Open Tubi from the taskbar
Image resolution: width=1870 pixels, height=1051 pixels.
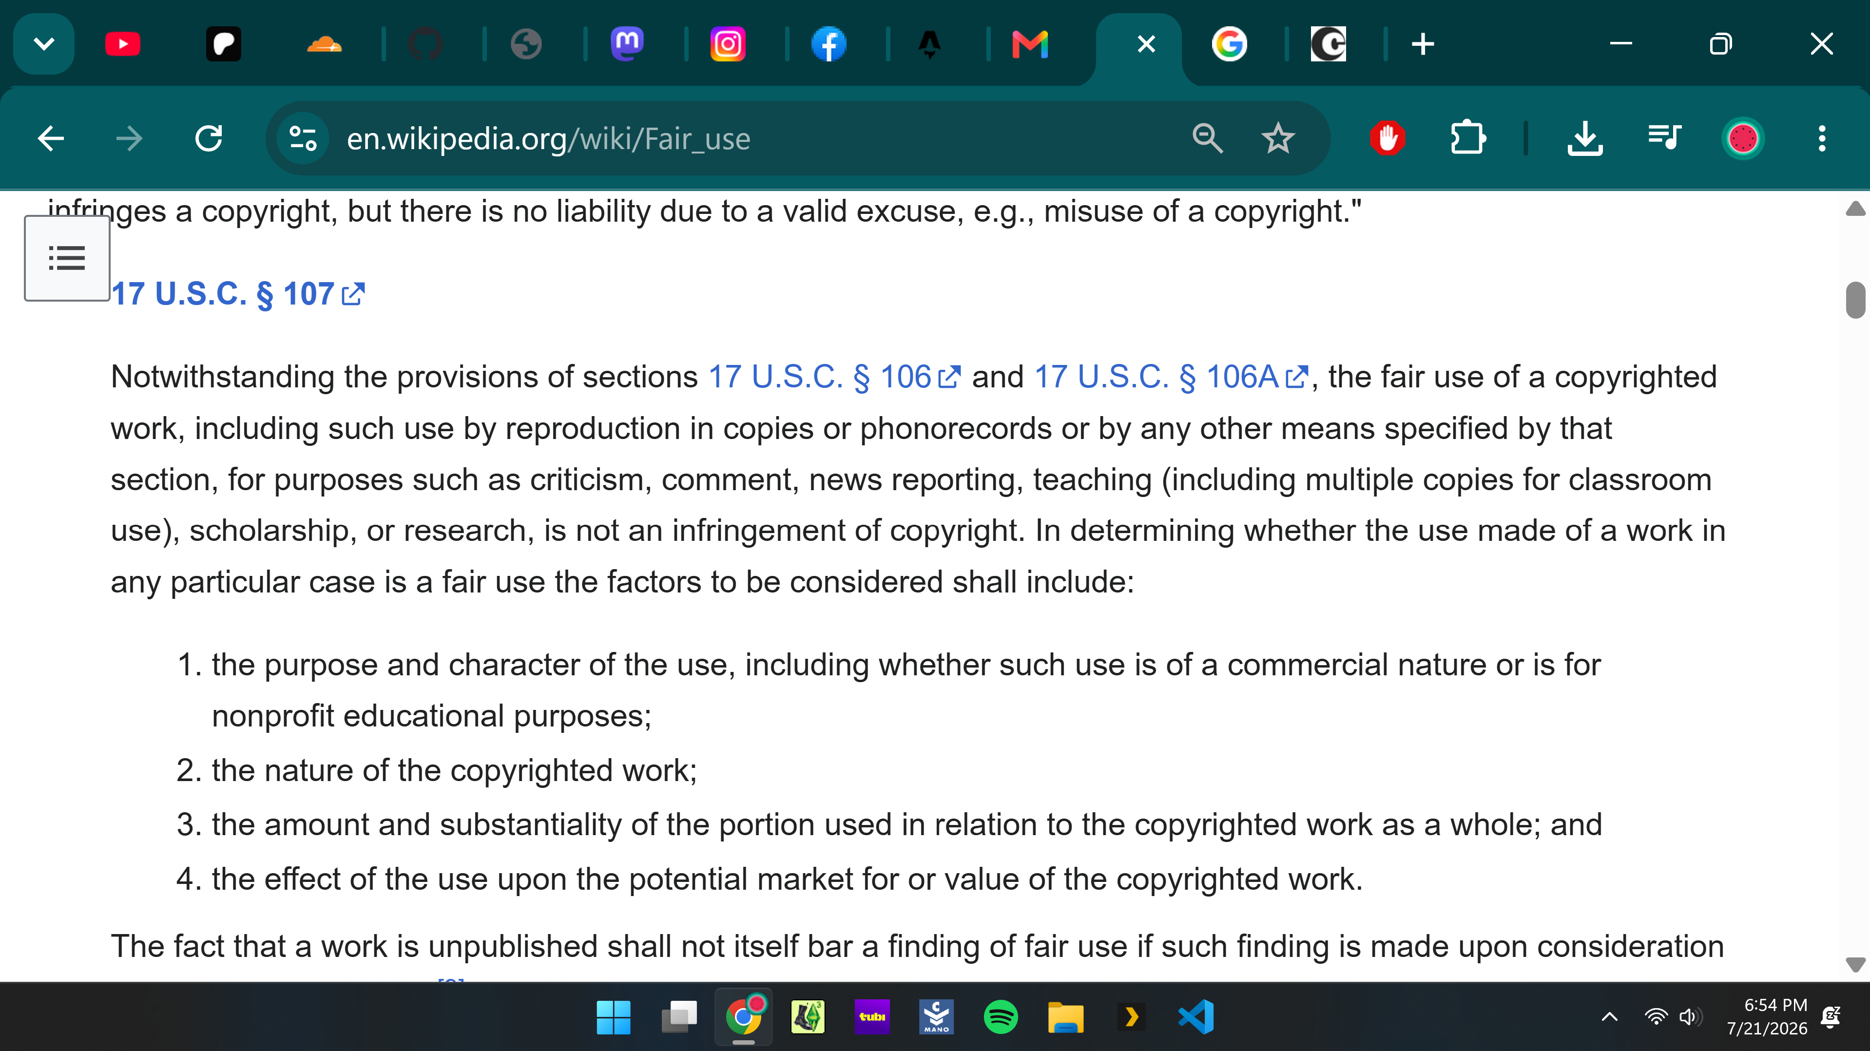coord(872,1017)
